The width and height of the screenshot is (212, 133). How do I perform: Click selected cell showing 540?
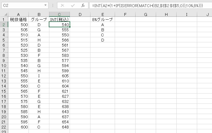(x=59, y=25)
